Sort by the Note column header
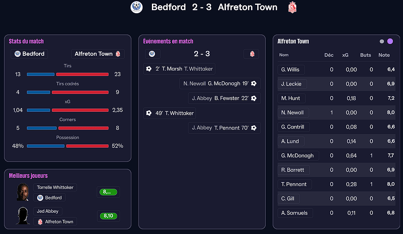 (x=384, y=55)
